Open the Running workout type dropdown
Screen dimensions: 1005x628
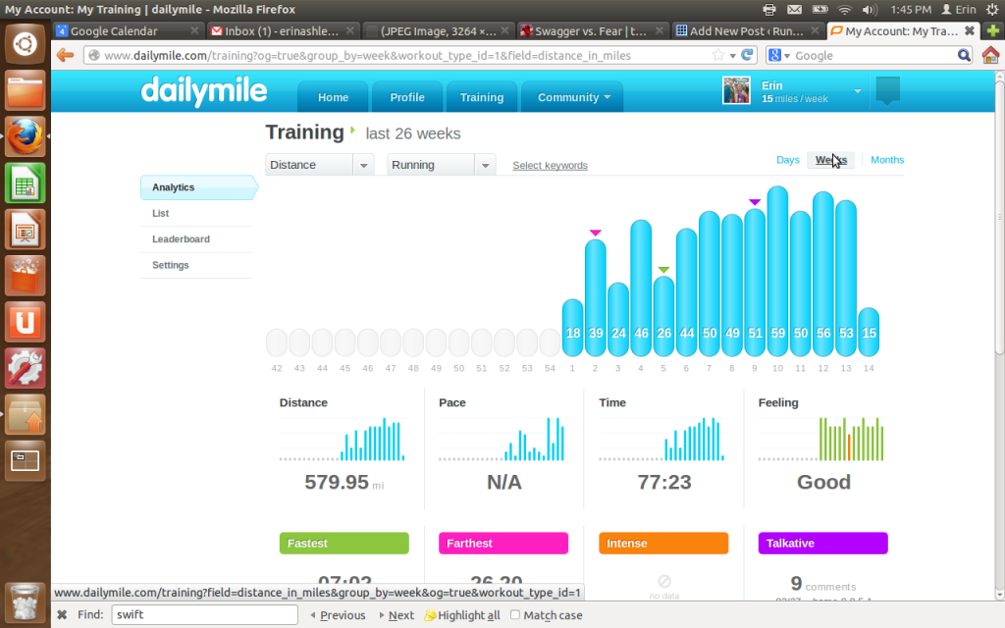tap(441, 165)
